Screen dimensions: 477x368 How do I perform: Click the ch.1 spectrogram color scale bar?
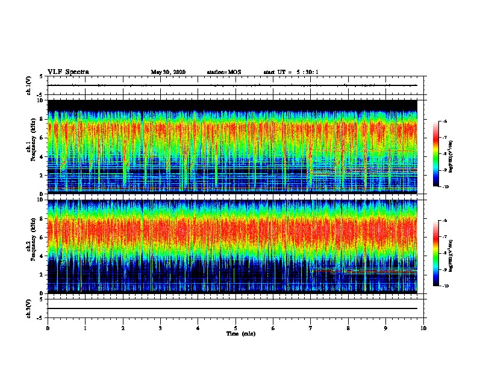coord(436,154)
